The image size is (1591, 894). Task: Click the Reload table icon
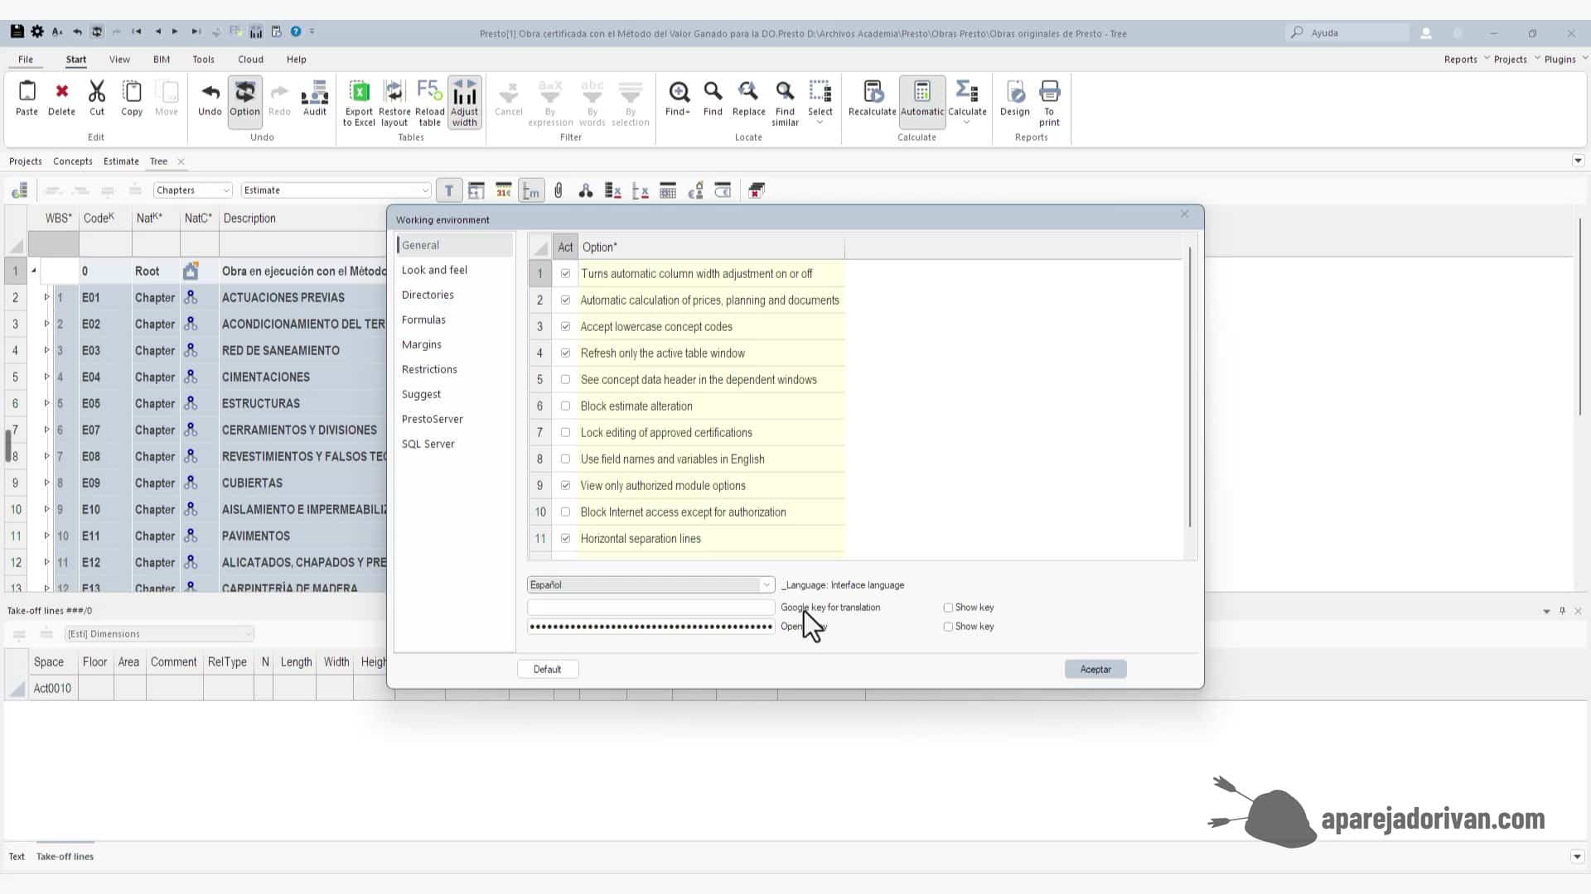tap(429, 103)
